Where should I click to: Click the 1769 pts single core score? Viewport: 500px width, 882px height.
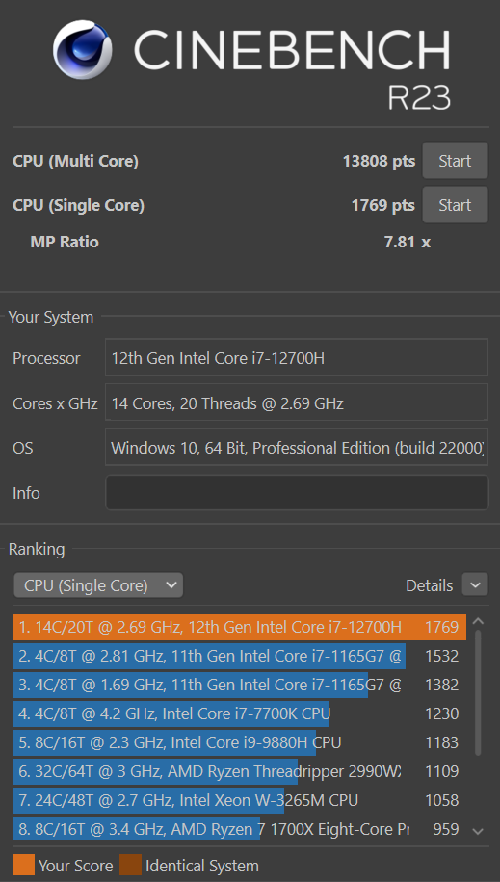(x=383, y=206)
